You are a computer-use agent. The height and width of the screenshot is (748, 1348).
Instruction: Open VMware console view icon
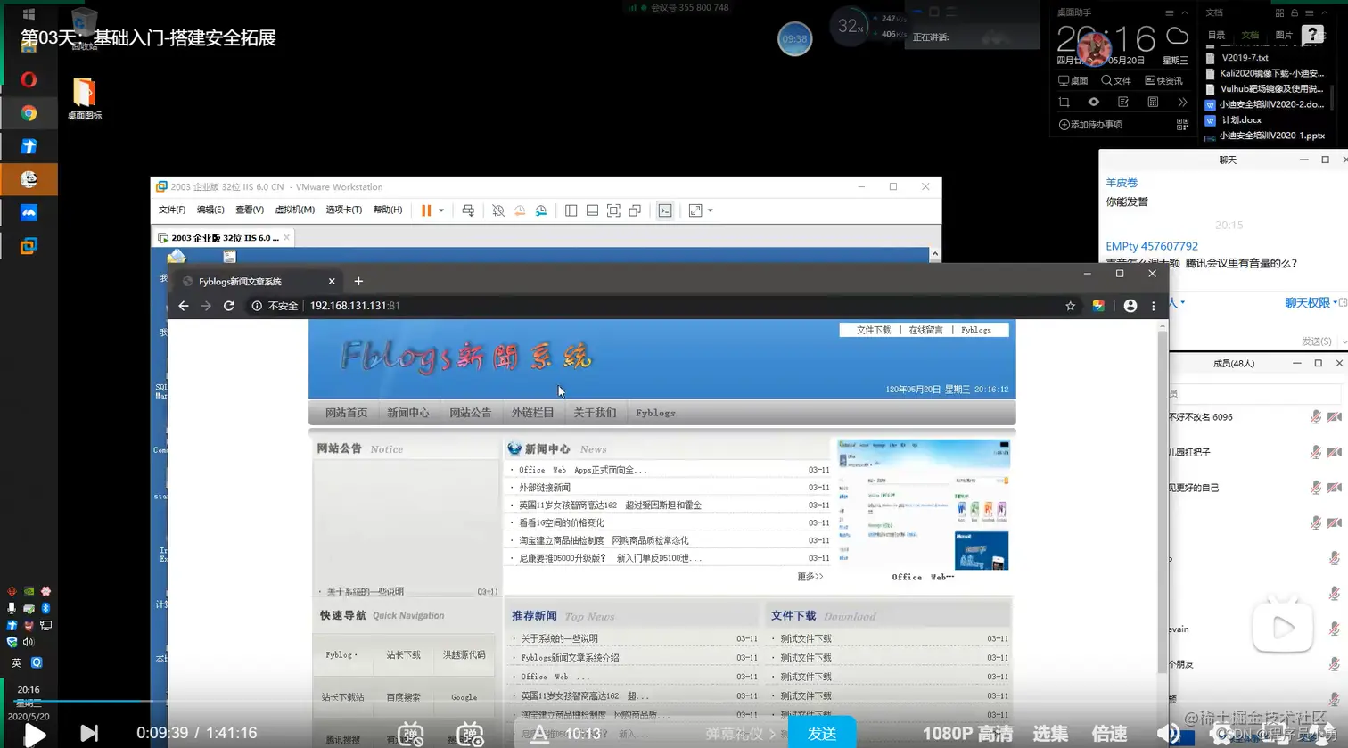pyautogui.click(x=665, y=210)
